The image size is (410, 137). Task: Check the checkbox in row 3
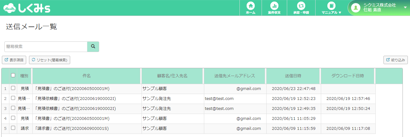pos(13,108)
